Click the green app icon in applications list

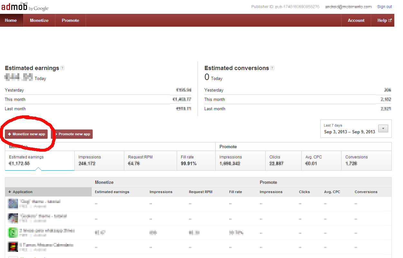coord(13,233)
